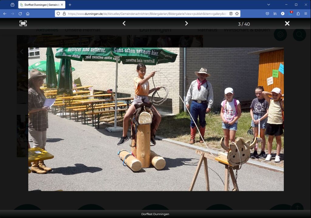The width and height of the screenshot is (311, 218).
Task: Go to the previous gallery image
Action: pyautogui.click(x=124, y=23)
